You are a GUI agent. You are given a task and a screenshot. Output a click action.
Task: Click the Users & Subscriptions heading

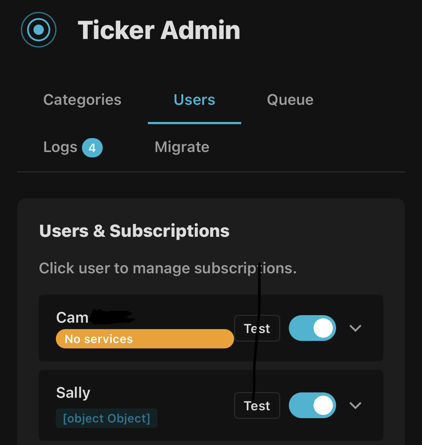[x=134, y=231]
